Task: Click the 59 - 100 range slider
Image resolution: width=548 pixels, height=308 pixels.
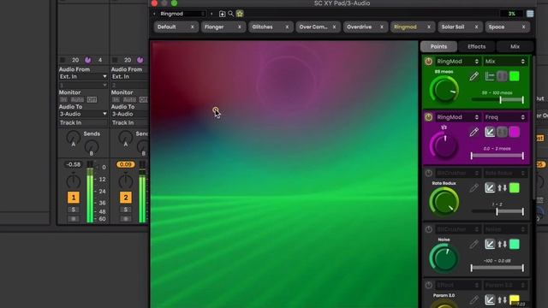Action: point(497,99)
